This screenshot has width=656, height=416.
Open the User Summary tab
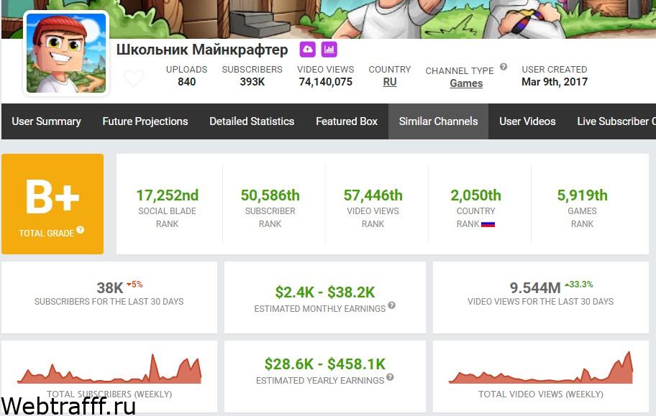point(47,121)
